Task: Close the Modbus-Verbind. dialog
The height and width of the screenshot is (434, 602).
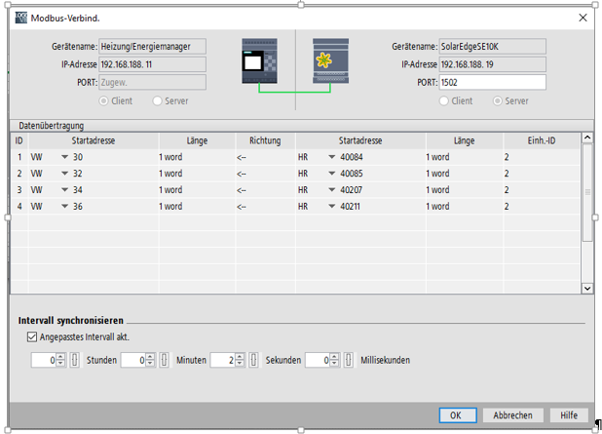Action: tap(583, 18)
